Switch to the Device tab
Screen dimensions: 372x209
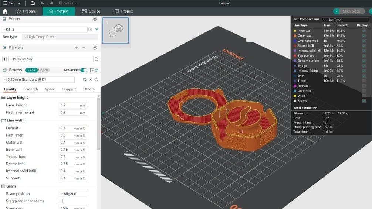coord(91,11)
